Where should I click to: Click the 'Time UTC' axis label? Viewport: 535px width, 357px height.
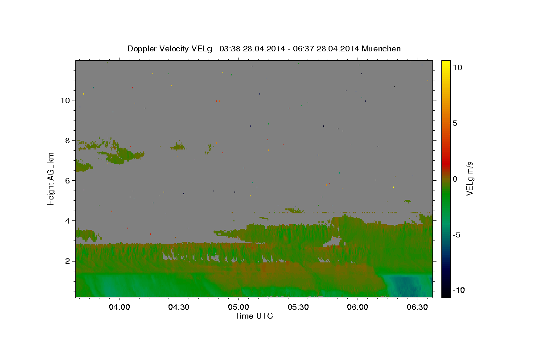tap(254, 316)
